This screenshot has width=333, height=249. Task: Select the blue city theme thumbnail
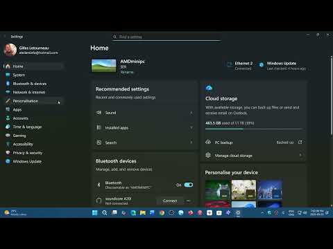click(x=270, y=190)
